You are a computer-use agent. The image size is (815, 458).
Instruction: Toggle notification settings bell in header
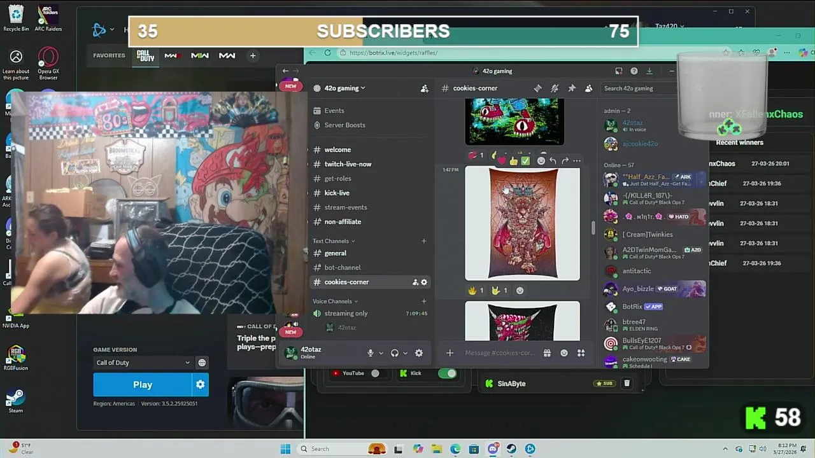[x=555, y=88]
